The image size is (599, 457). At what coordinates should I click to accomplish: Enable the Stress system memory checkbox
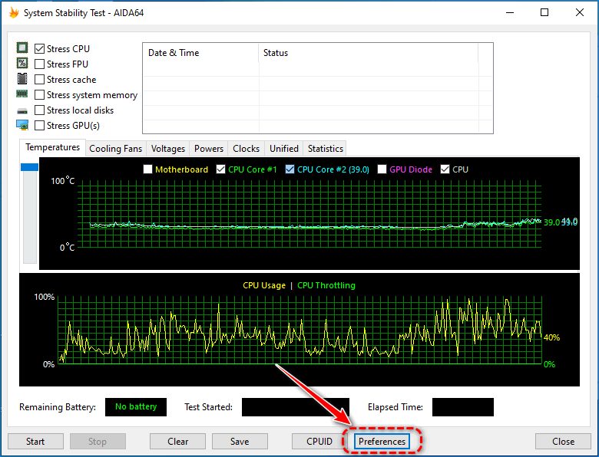click(39, 94)
